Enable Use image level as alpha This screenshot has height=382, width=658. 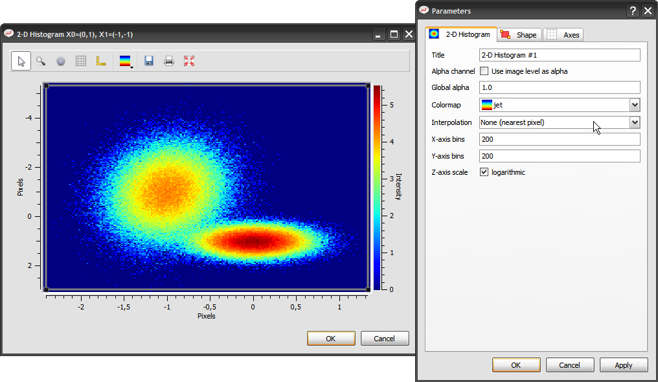click(484, 71)
